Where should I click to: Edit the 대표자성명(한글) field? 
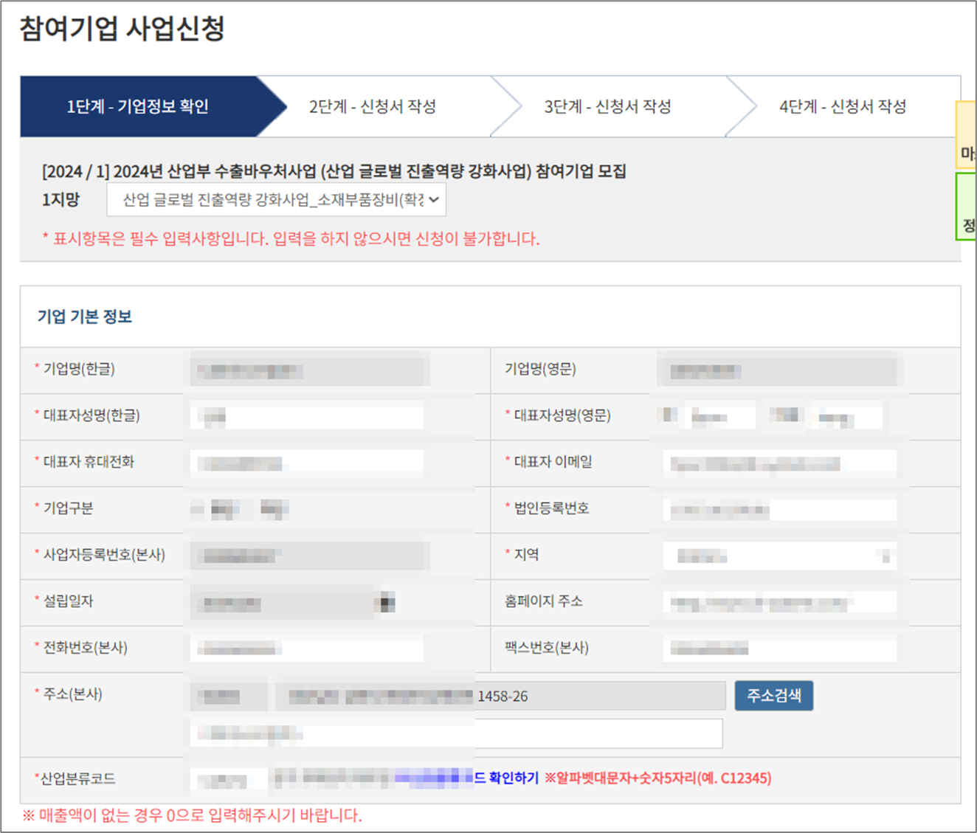click(x=307, y=417)
